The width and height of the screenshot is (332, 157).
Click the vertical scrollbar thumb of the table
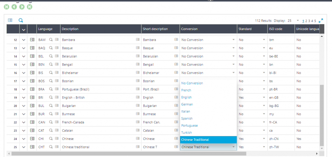[x=321, y=115]
